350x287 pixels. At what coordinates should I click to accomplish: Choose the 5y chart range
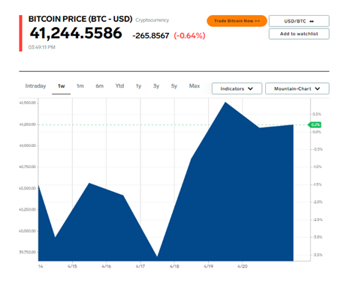click(174, 86)
